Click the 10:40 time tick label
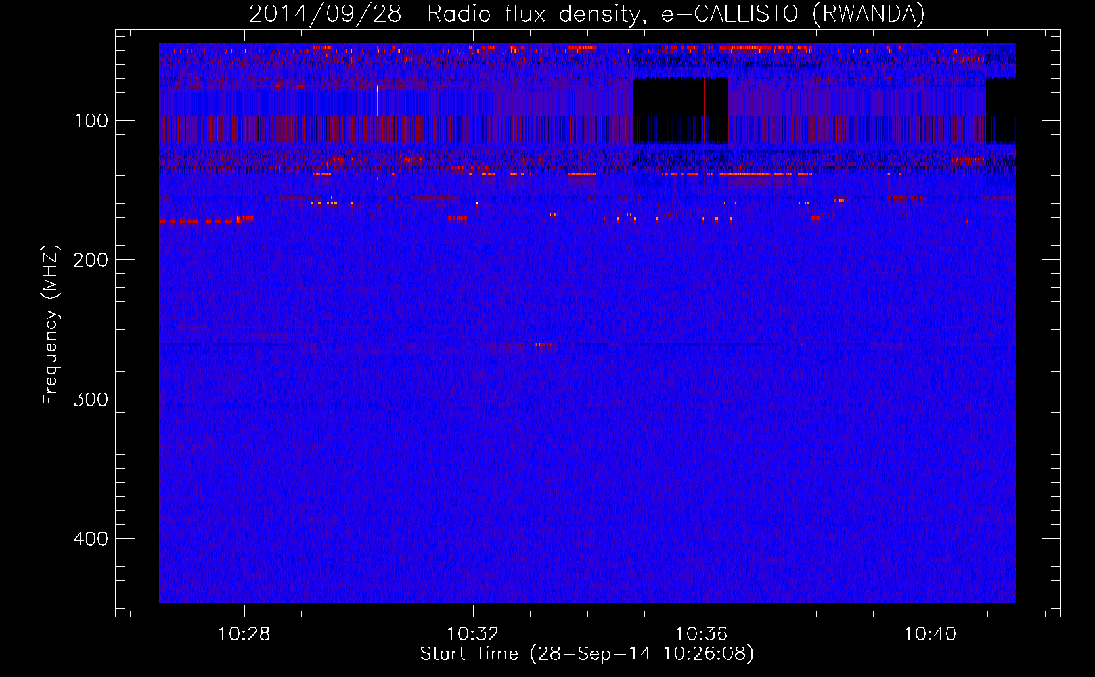The width and height of the screenshot is (1095, 677). 931,634
